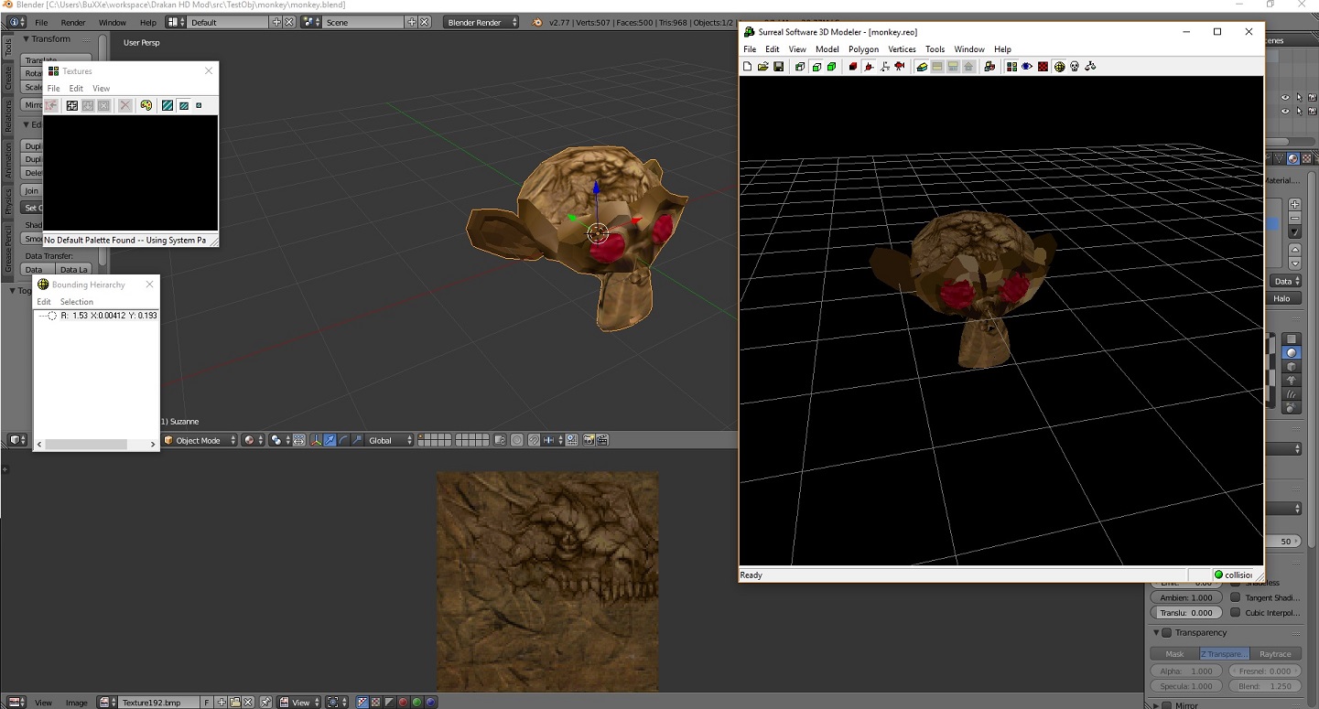Click the save disk icon in 3D Modeler
The image size is (1319, 709).
click(779, 67)
